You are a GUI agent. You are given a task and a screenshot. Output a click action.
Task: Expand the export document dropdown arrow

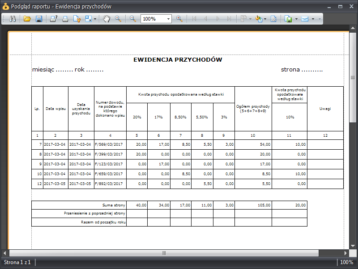[296, 19]
